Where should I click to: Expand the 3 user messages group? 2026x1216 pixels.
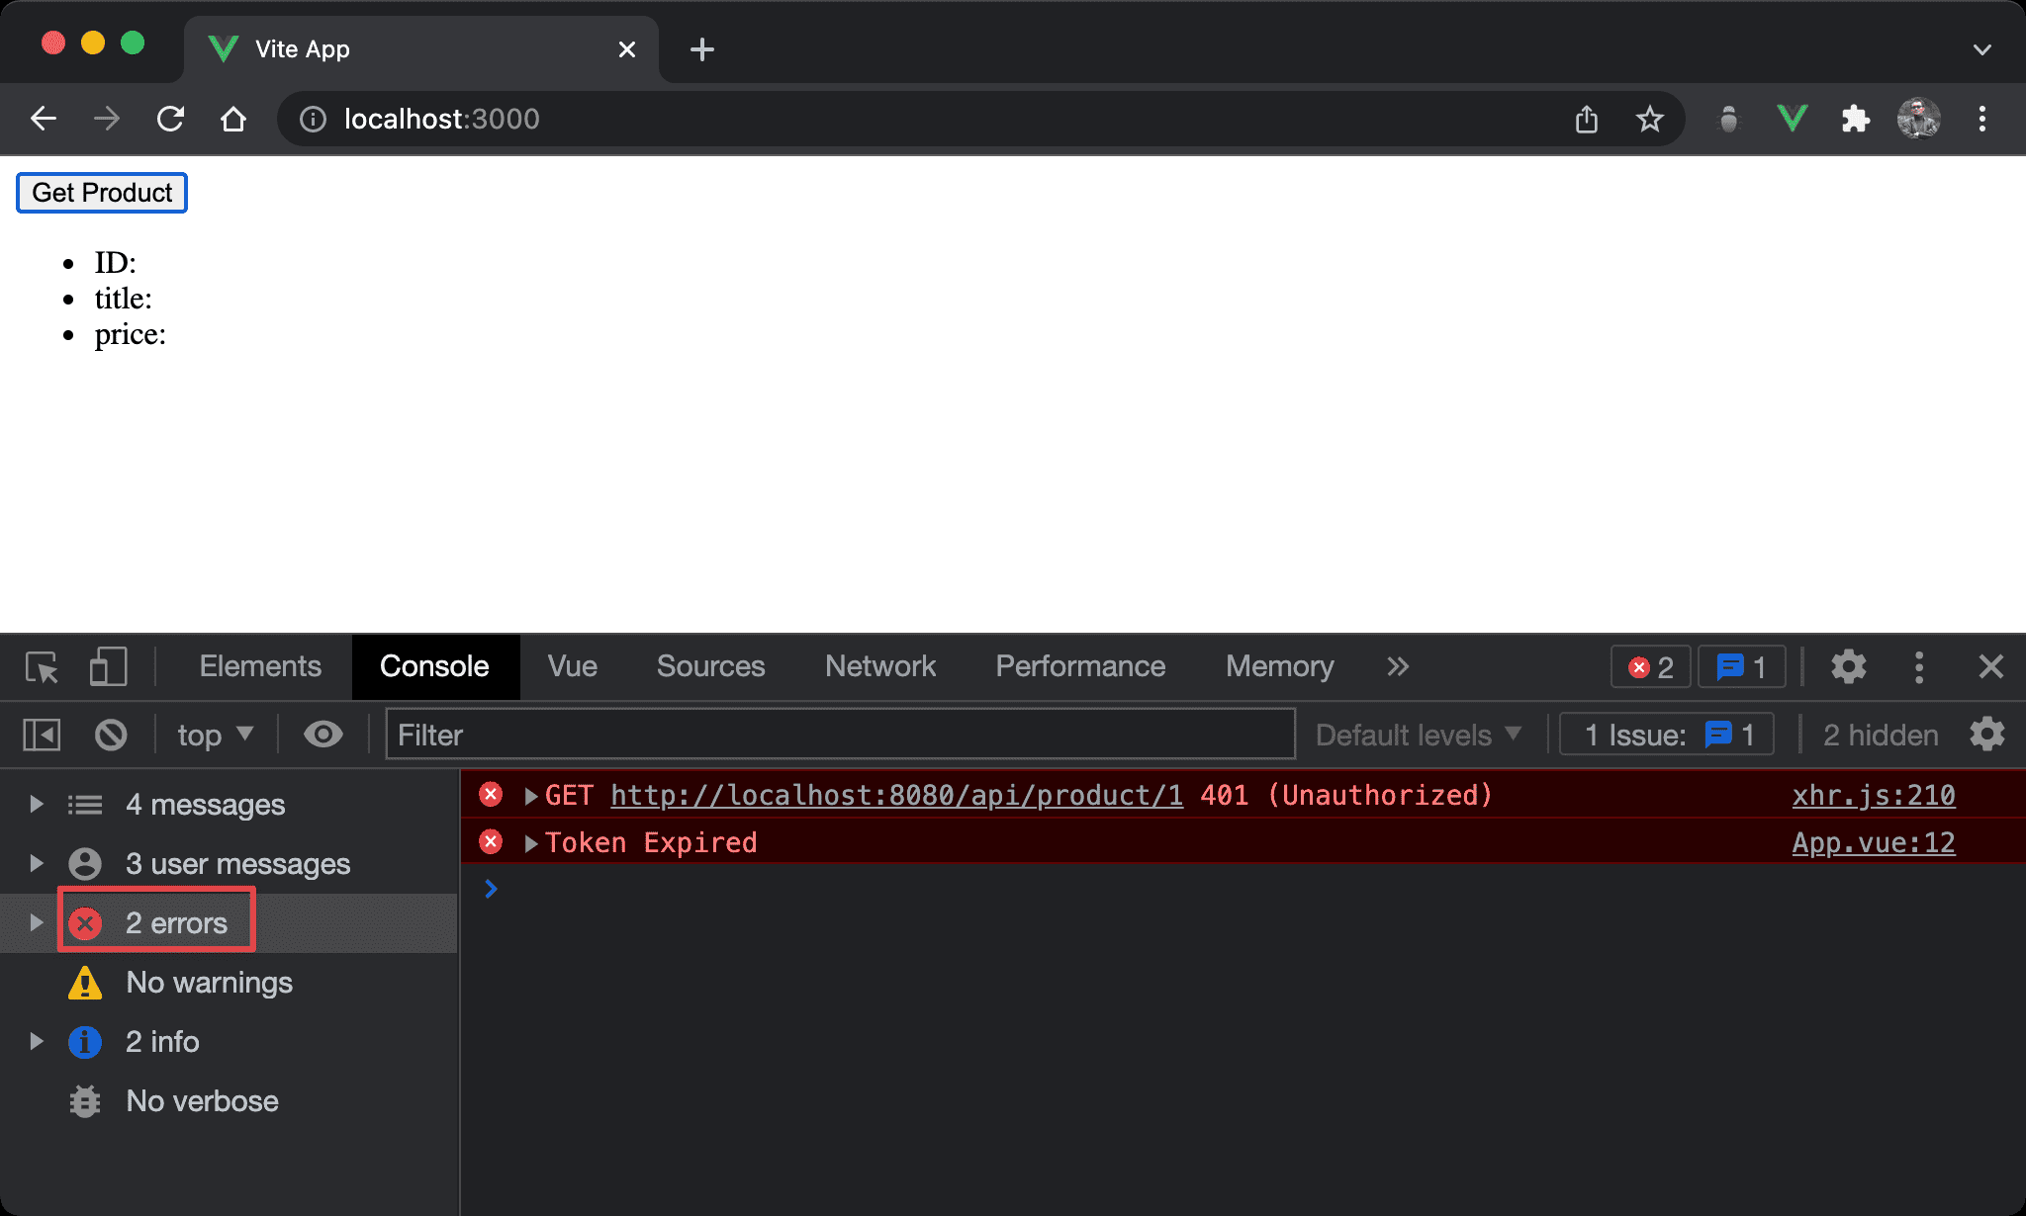tap(36, 863)
